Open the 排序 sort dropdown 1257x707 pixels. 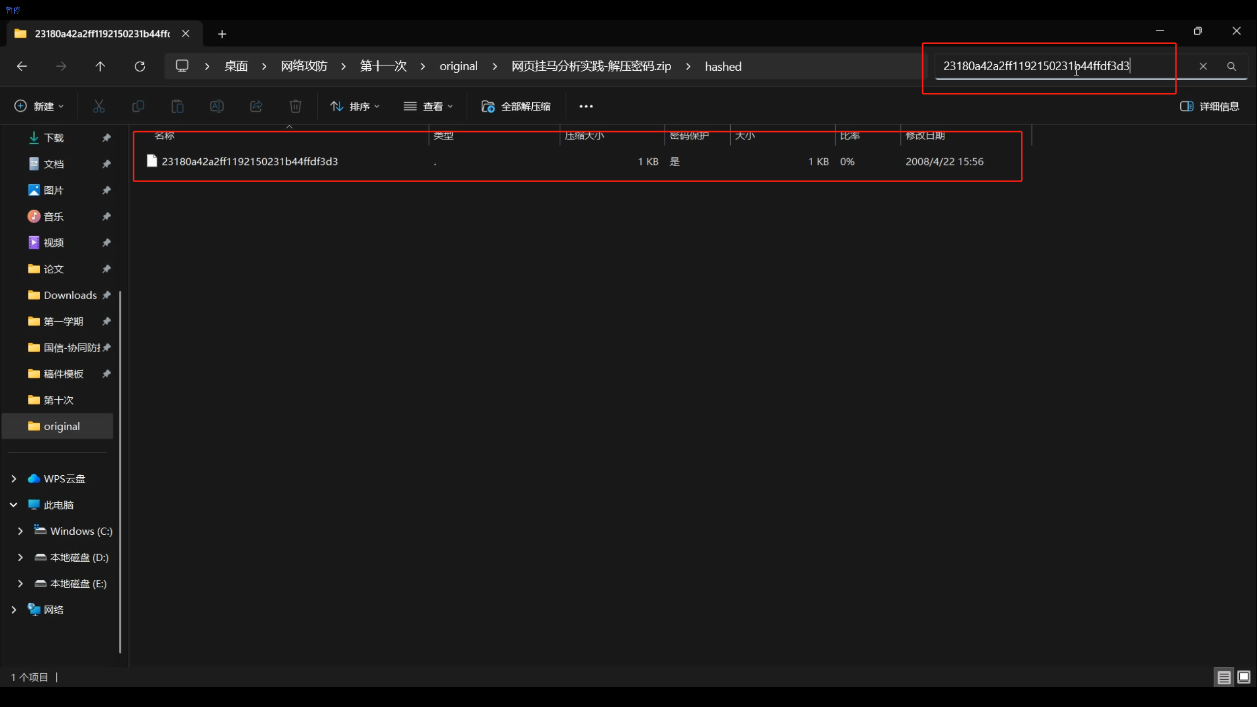(355, 107)
